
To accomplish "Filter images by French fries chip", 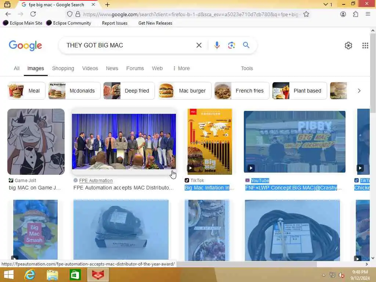I will click(x=242, y=91).
